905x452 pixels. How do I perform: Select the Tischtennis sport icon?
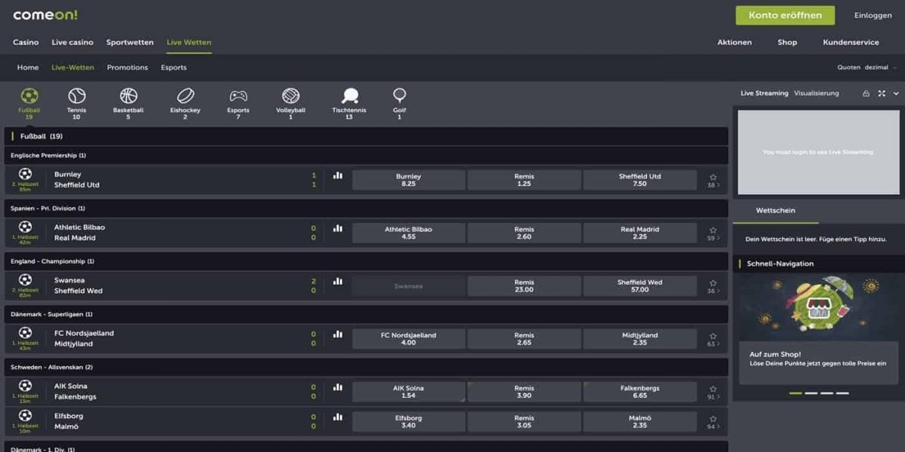(x=349, y=96)
